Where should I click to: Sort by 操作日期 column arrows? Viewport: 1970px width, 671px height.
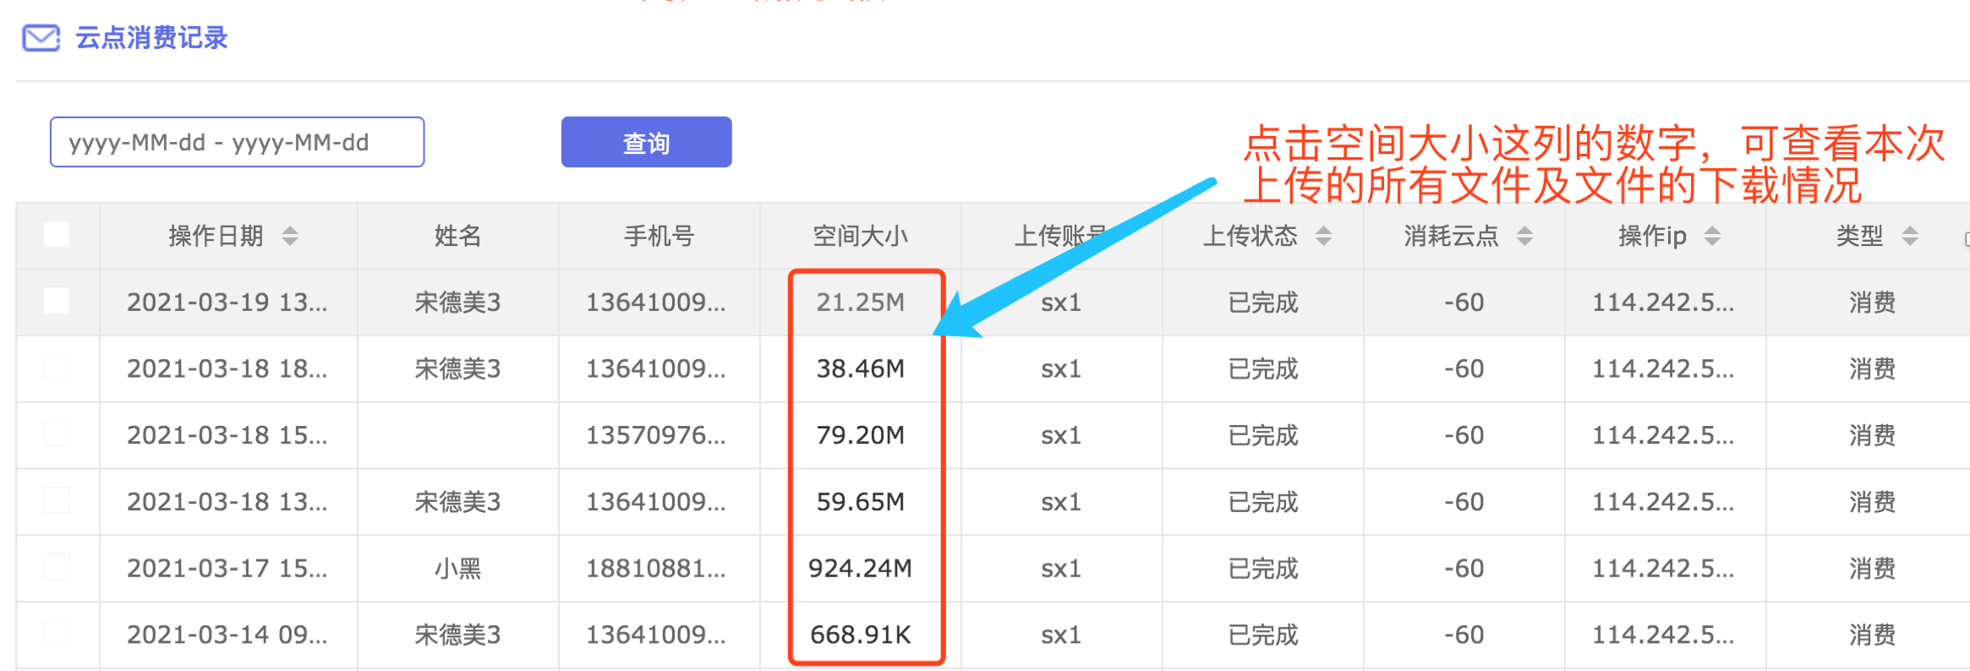click(290, 236)
